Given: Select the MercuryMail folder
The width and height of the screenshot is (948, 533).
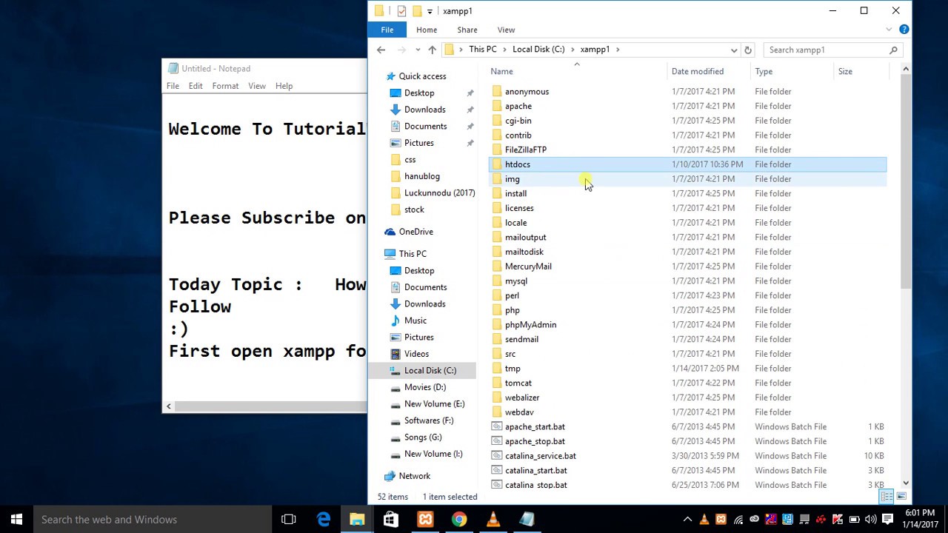Looking at the screenshot, I should 528,266.
